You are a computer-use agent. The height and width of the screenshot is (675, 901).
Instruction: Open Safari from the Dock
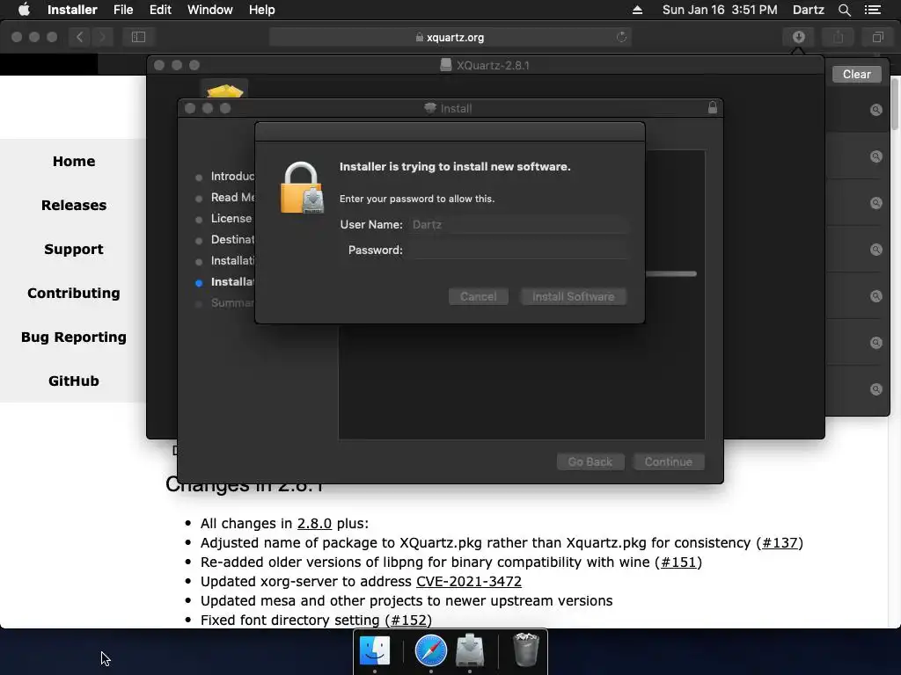430,651
